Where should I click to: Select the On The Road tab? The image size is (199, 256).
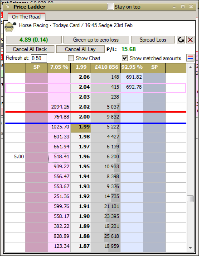(x=26, y=17)
